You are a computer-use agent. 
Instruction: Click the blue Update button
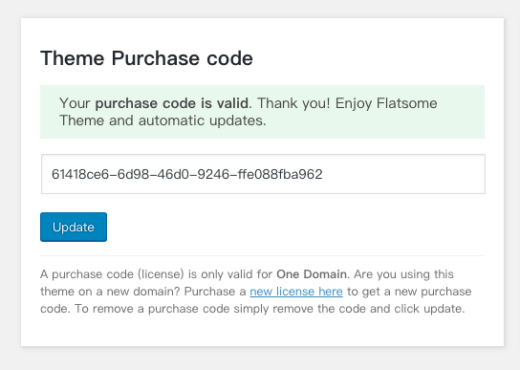coord(74,227)
